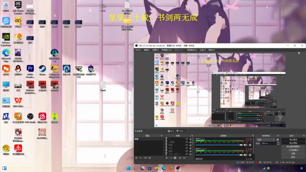Open source Filters (滤镜) button in OBS
Viewport: 306px width, 172px height.
pyautogui.click(x=180, y=131)
